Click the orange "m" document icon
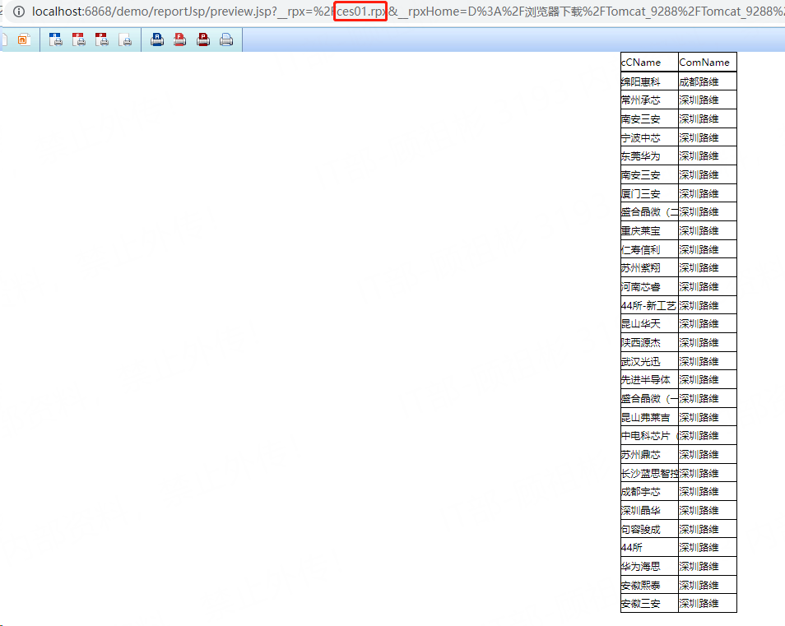 tap(24, 39)
